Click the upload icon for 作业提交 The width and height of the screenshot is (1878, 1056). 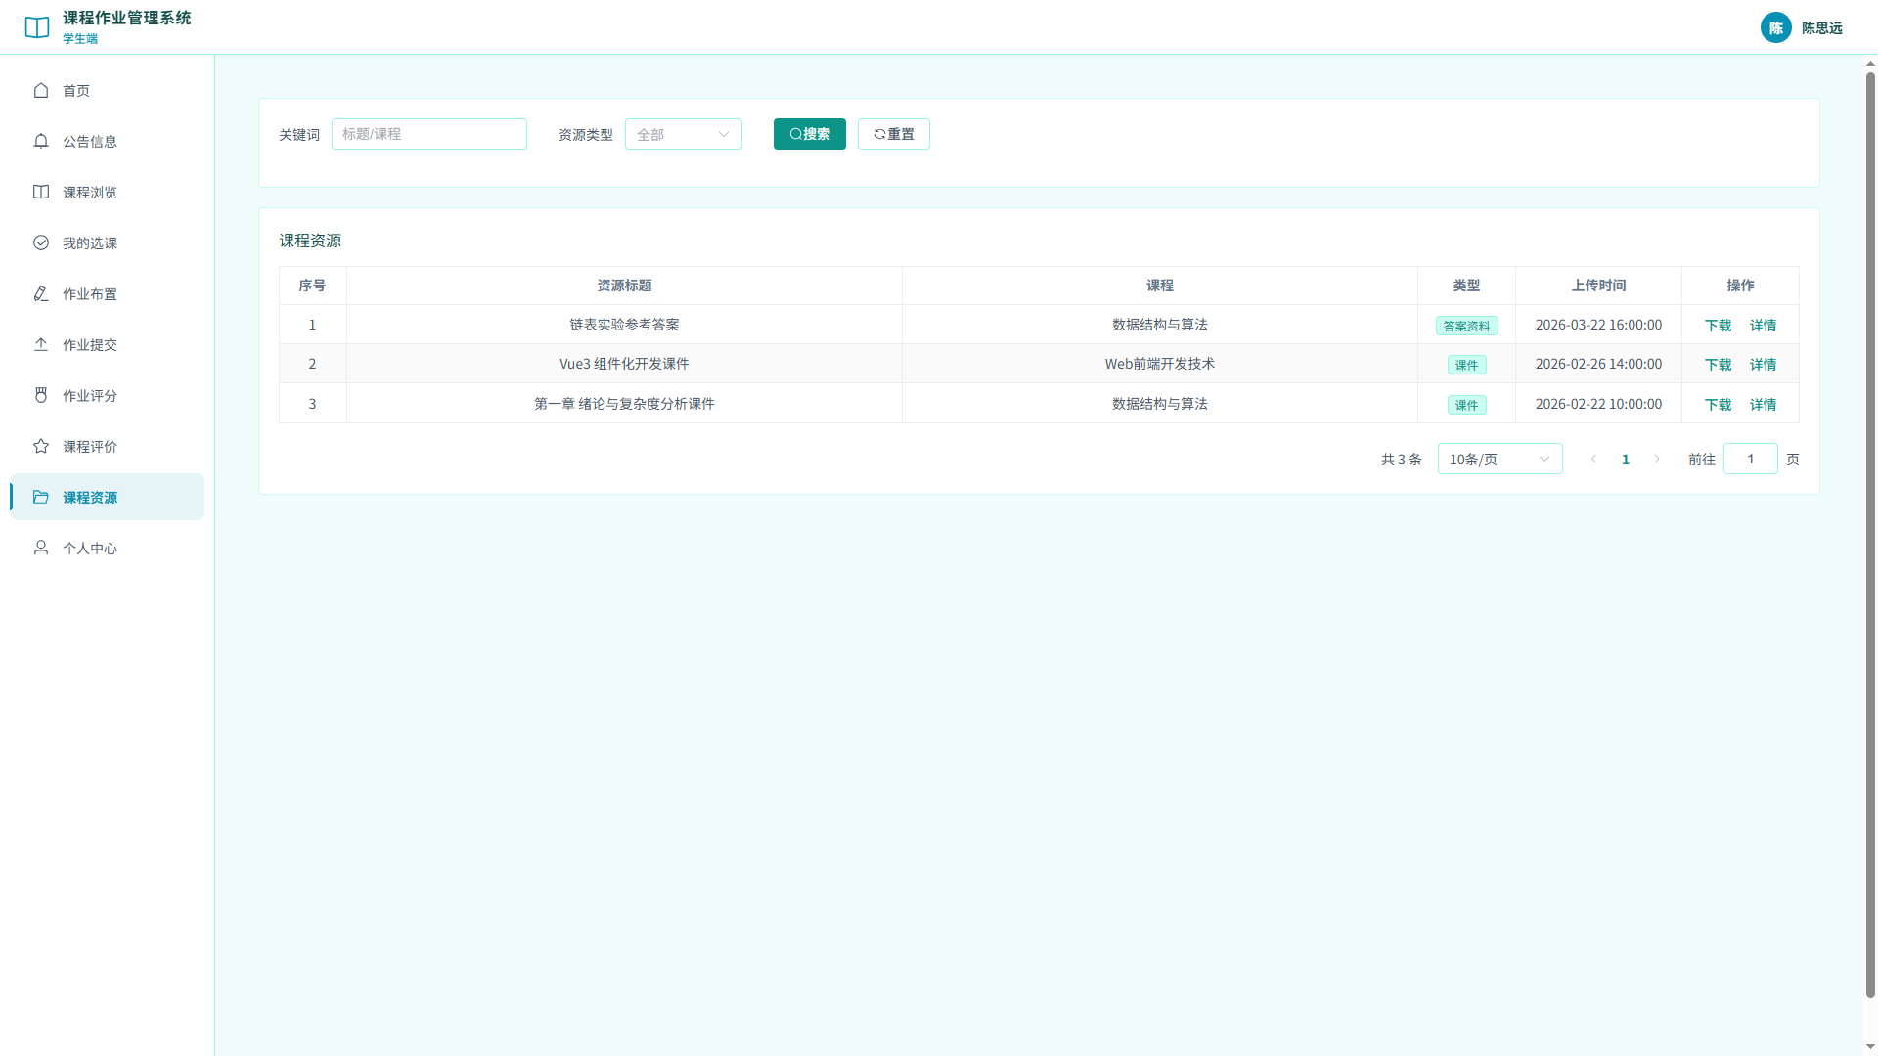[41, 344]
